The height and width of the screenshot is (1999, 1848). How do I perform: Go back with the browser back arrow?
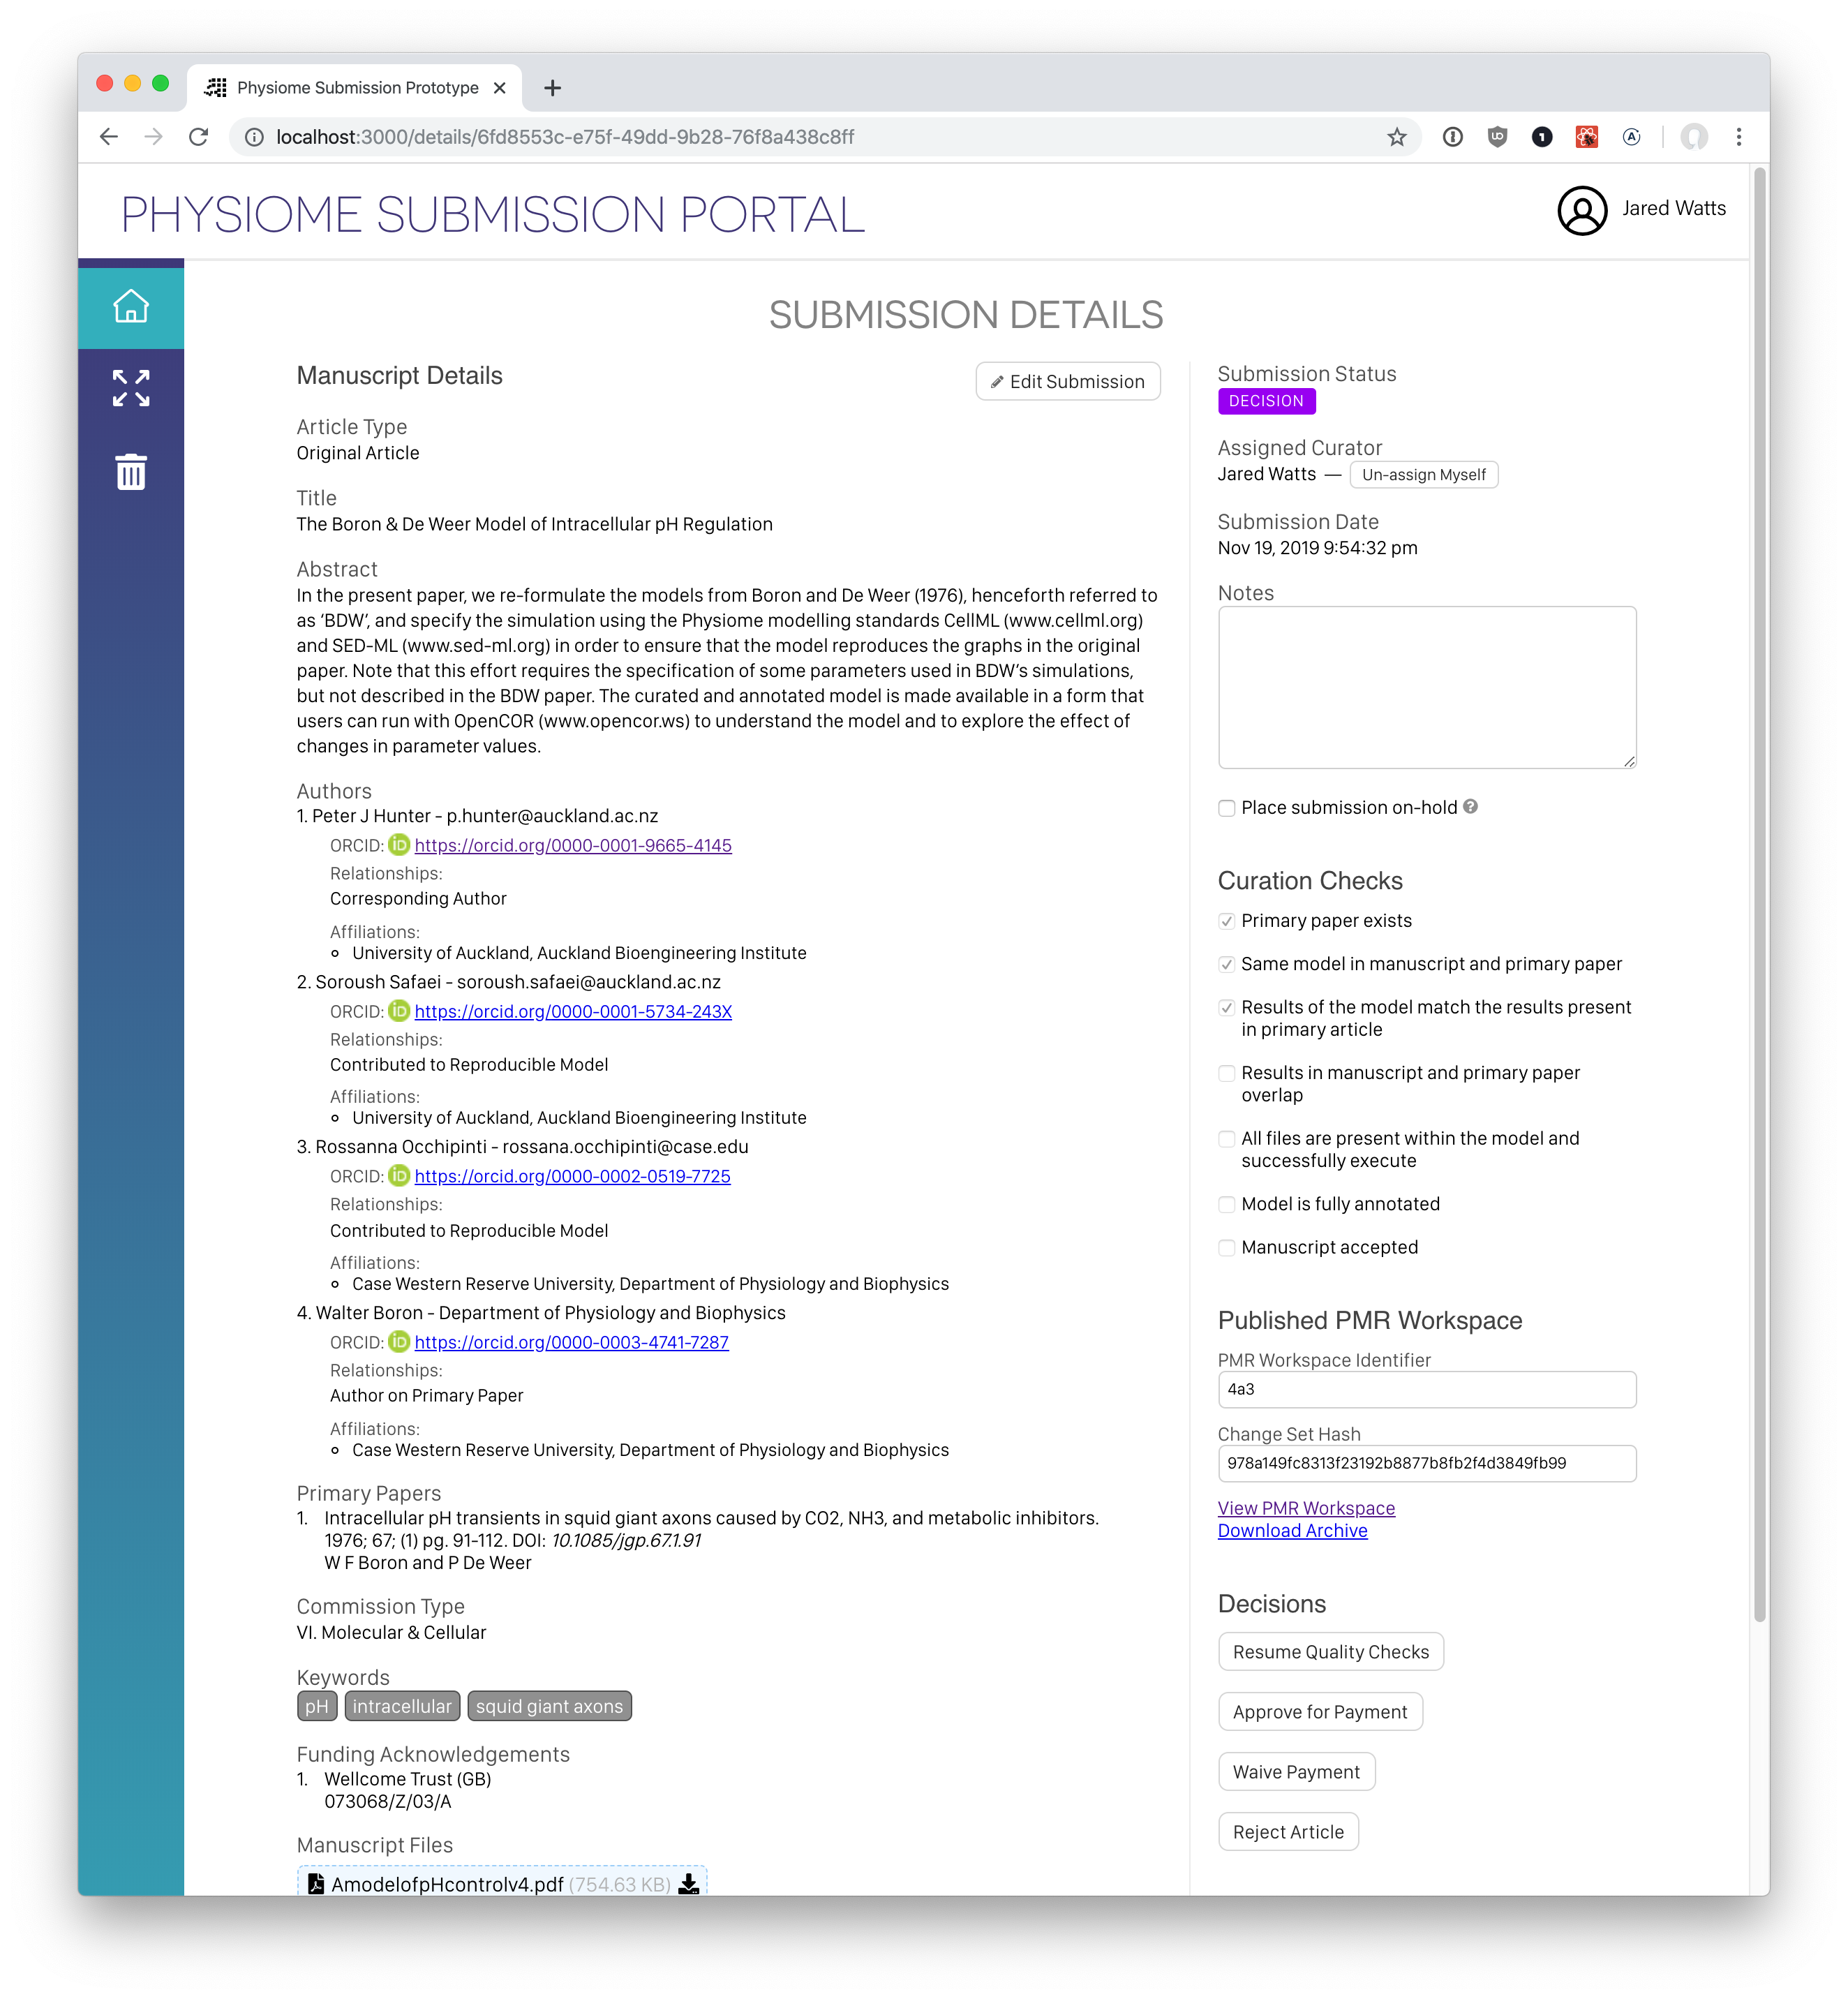tap(109, 137)
